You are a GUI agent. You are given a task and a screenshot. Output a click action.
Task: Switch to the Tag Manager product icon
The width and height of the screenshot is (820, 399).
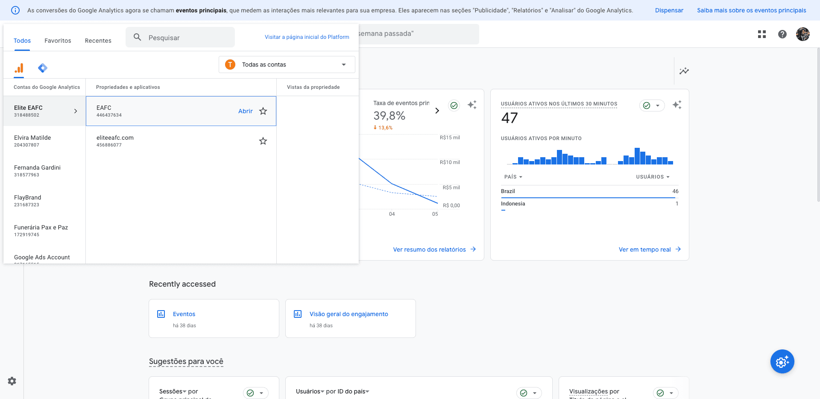(43, 68)
